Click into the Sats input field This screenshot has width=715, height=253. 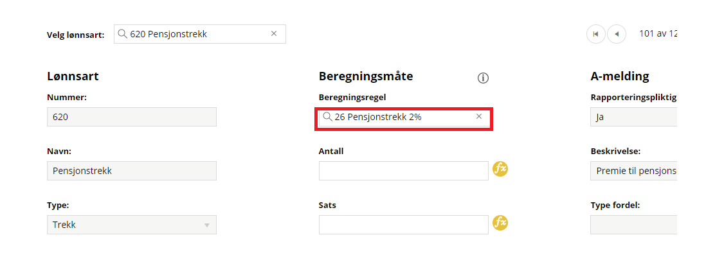point(404,225)
